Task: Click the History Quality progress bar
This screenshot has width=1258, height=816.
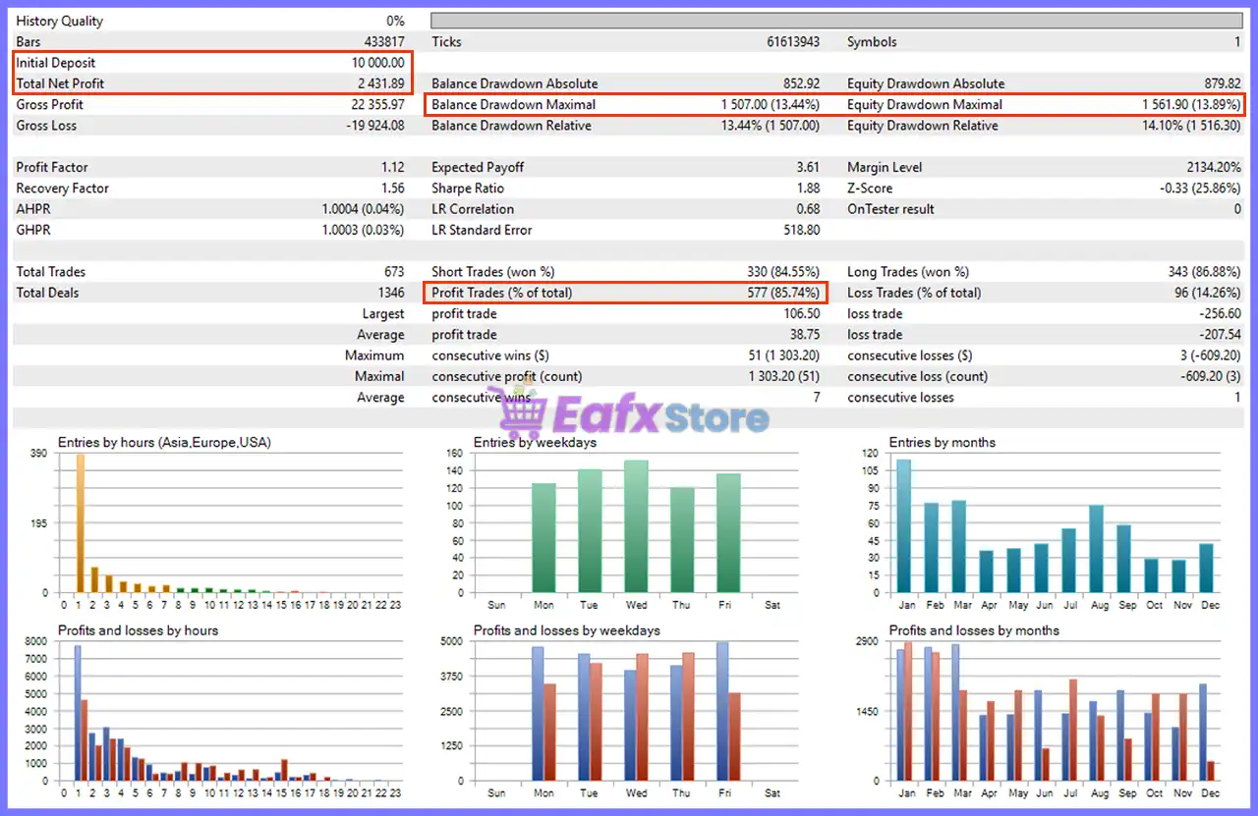Action: point(836,21)
